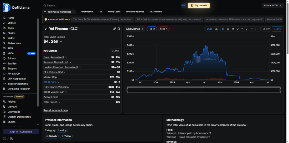
Task: Expand Total Raised row
Action: pyautogui.click(x=60, y=102)
